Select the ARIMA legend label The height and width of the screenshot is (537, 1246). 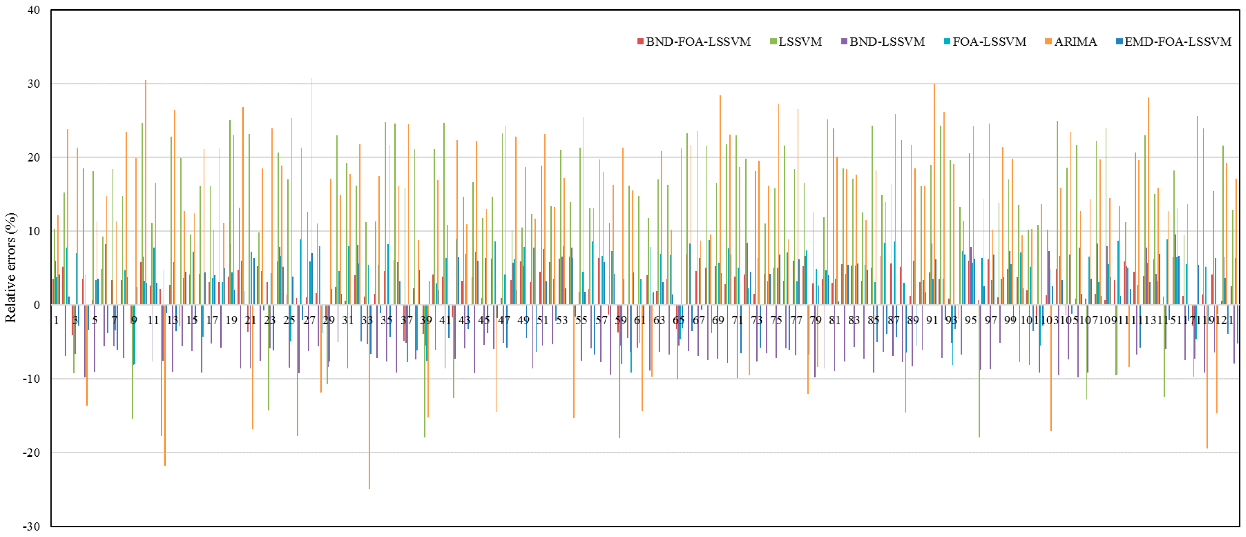click(1075, 42)
